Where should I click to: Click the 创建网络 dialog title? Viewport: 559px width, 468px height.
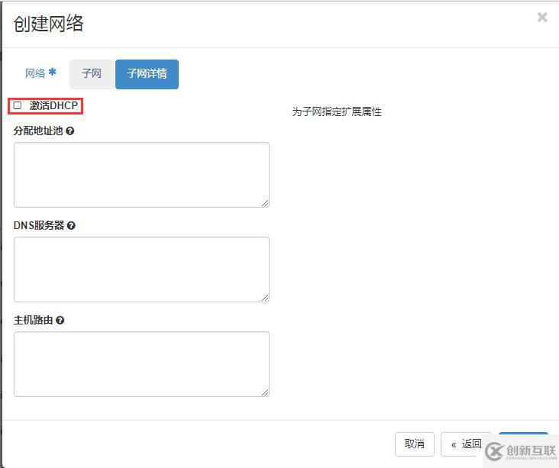(48, 24)
